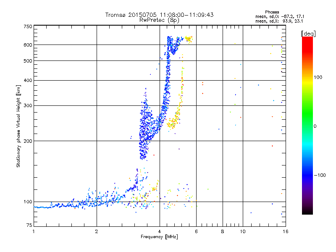
Task: Click the yellow cluster above 600 km near 5.5 MHz
Action: click(189, 39)
